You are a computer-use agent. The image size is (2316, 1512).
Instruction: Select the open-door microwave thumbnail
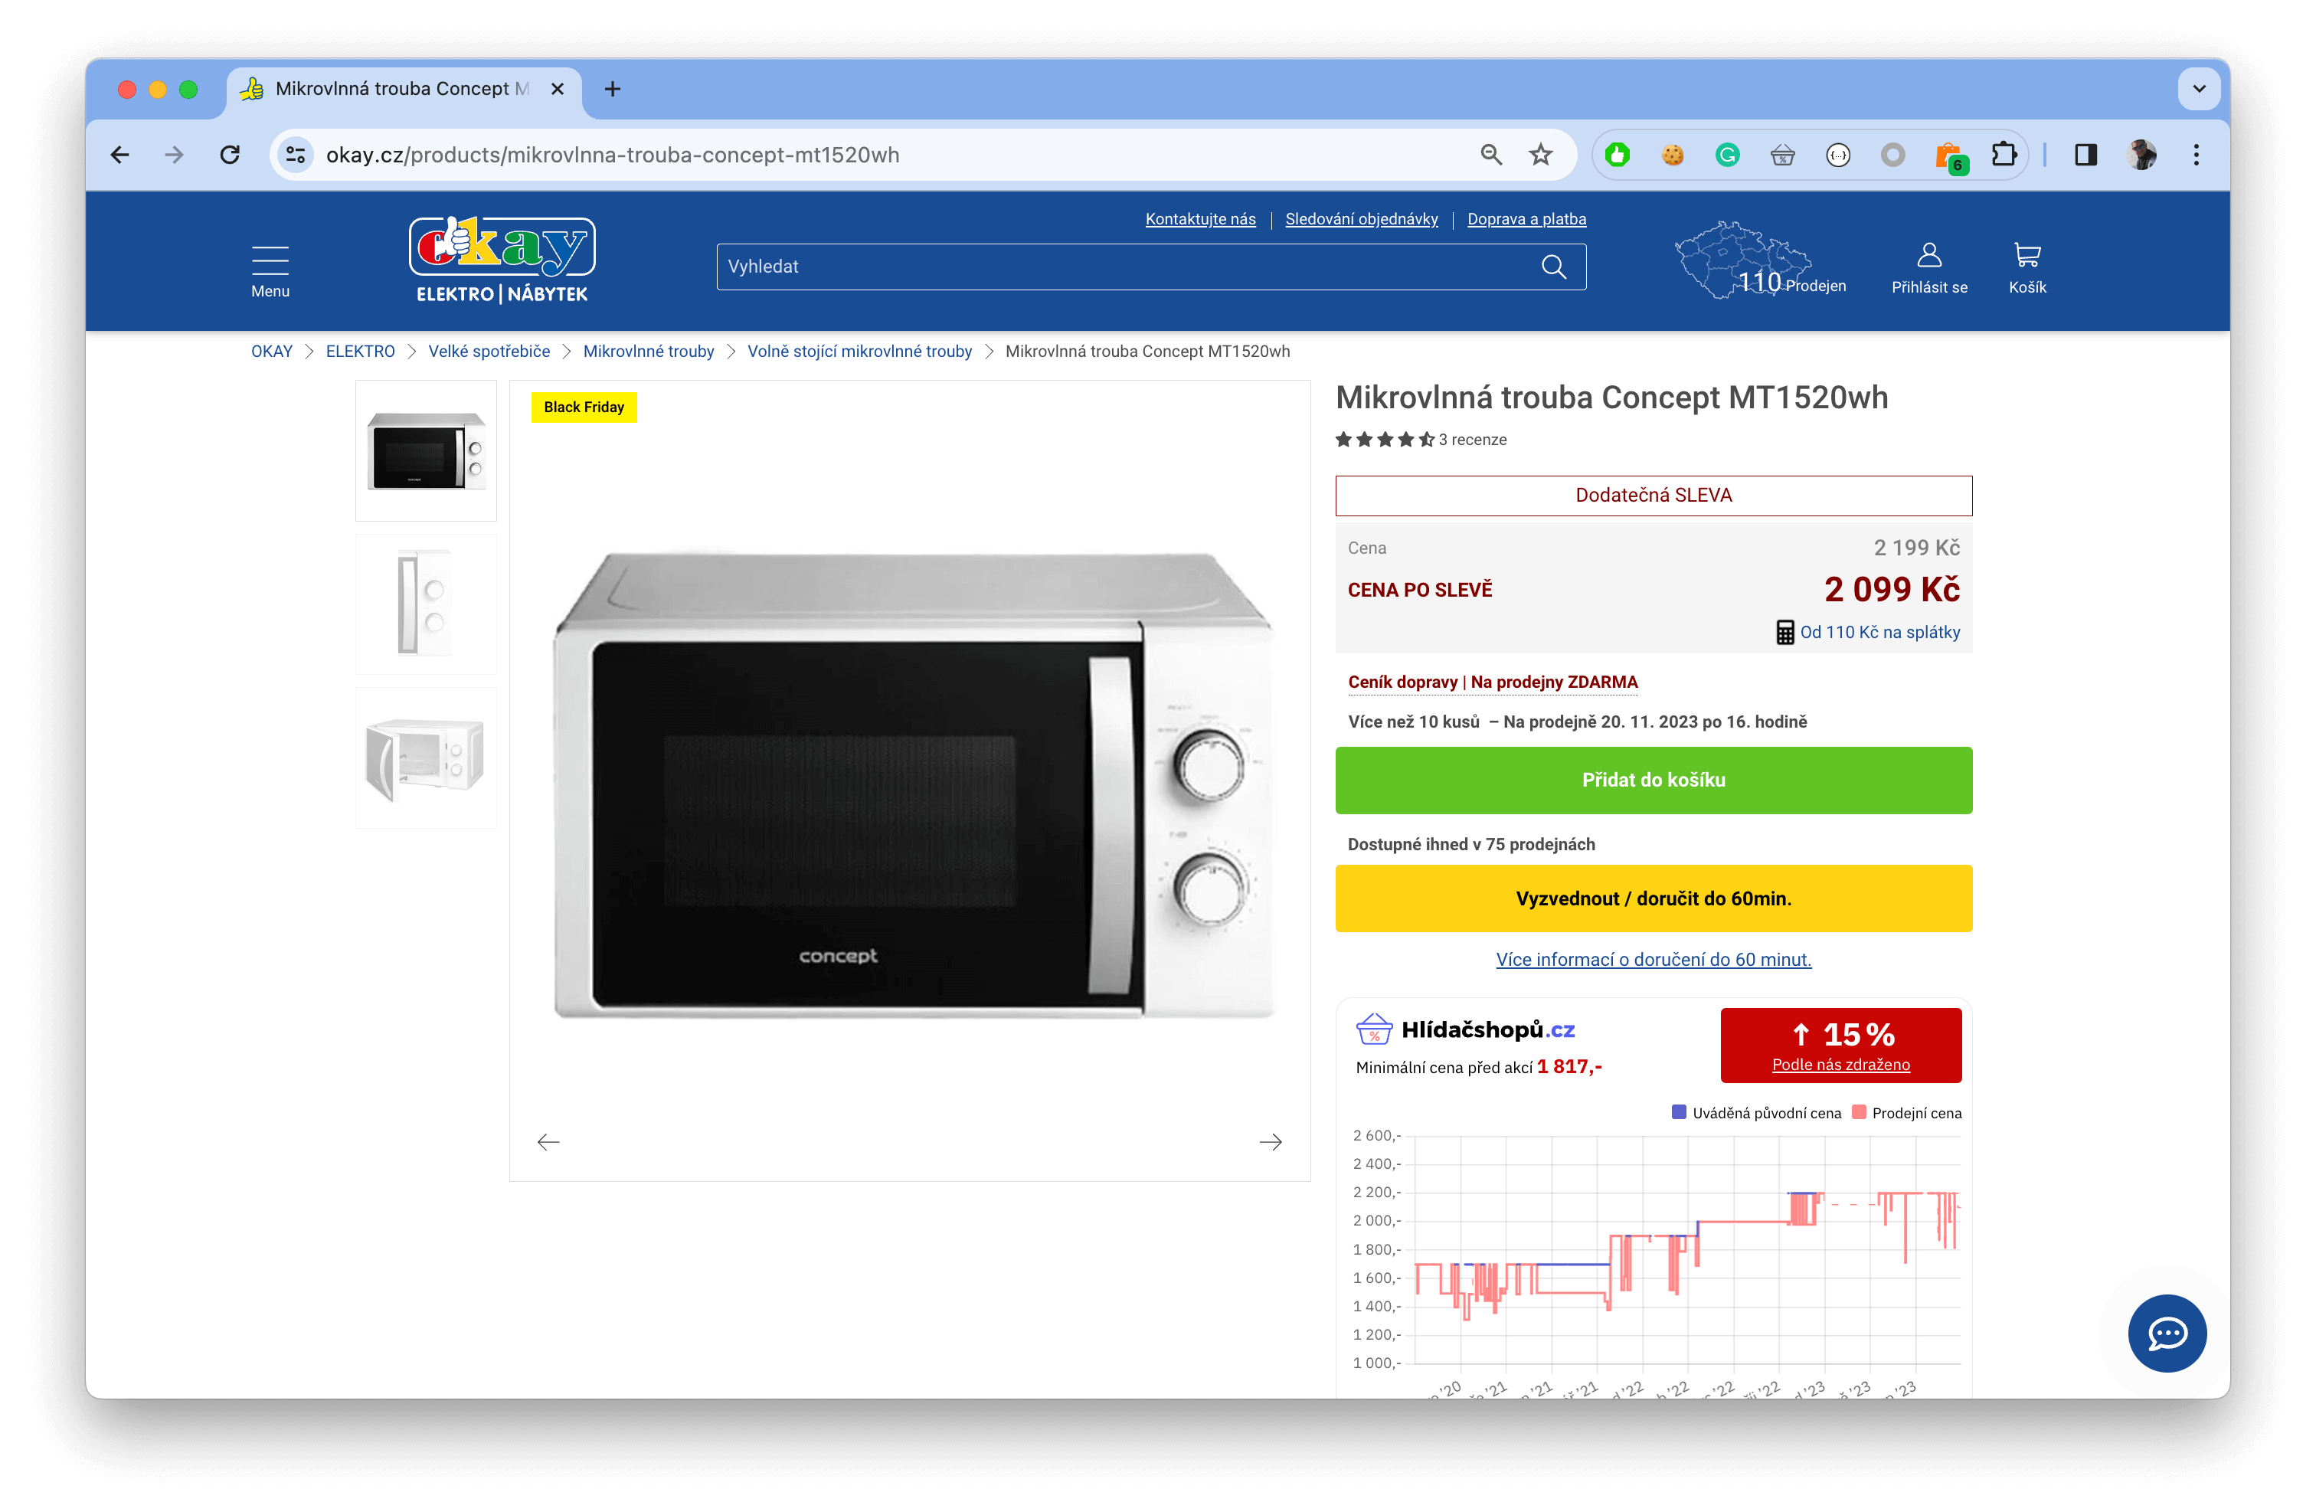[x=425, y=758]
